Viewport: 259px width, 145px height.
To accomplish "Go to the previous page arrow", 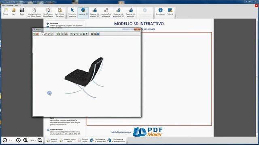I will [5, 140].
